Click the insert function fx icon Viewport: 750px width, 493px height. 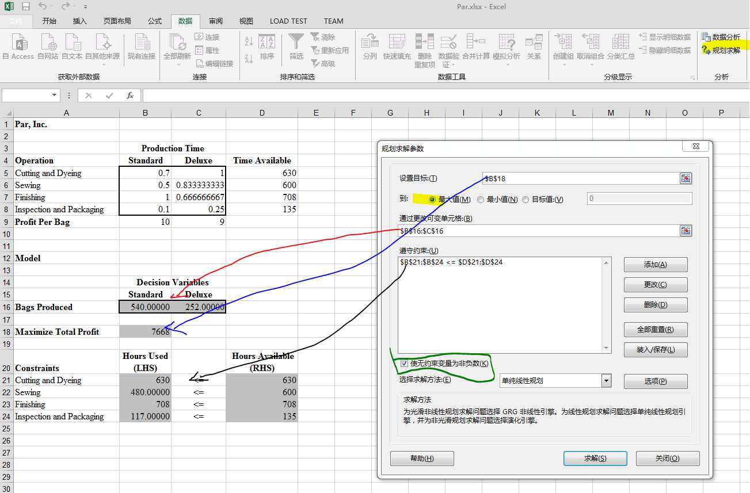click(x=130, y=95)
